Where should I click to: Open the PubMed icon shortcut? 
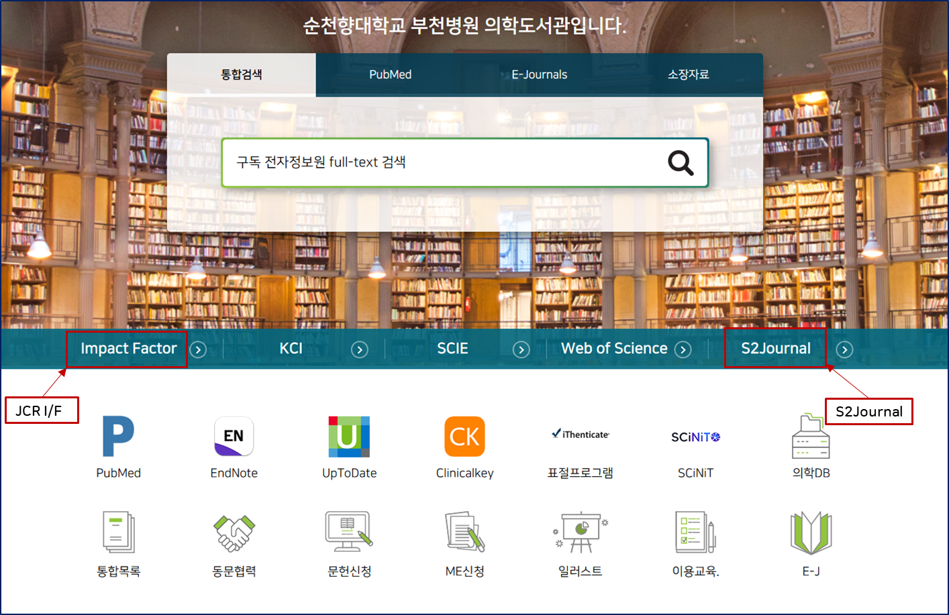(x=118, y=436)
